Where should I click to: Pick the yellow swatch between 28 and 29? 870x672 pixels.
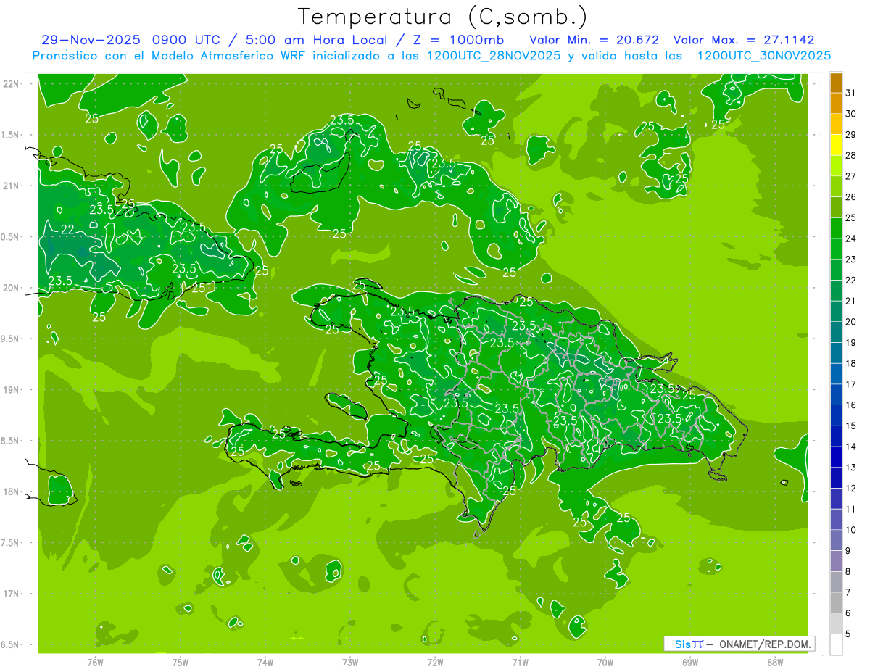pos(836,145)
